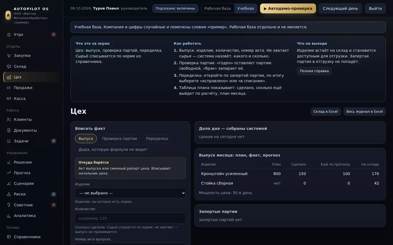Viewport: 393px width, 245px height.
Task: Switch to Рабочая база
Action: click(x=218, y=8)
